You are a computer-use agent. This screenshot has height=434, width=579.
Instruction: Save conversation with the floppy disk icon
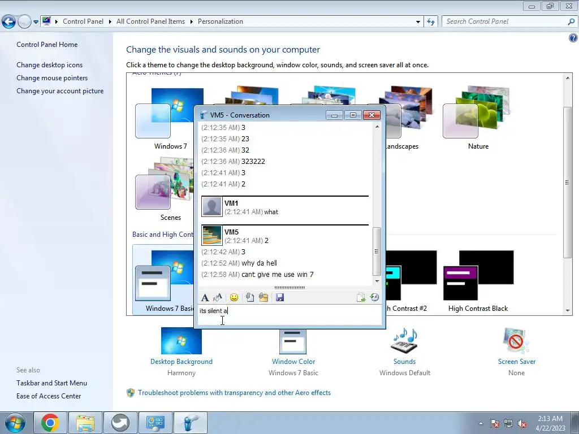point(280,297)
